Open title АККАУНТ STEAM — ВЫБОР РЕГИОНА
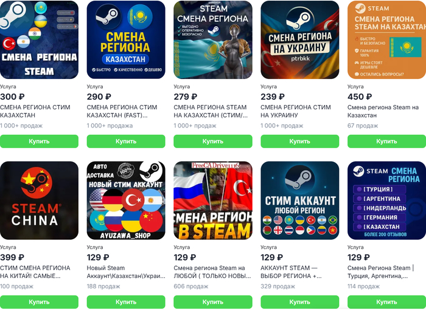This screenshot has width=426, height=309. point(291,272)
